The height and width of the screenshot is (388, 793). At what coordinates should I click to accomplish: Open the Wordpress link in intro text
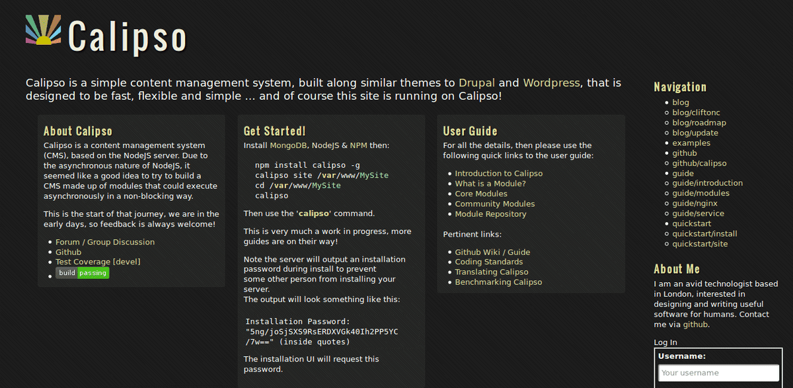click(x=552, y=83)
